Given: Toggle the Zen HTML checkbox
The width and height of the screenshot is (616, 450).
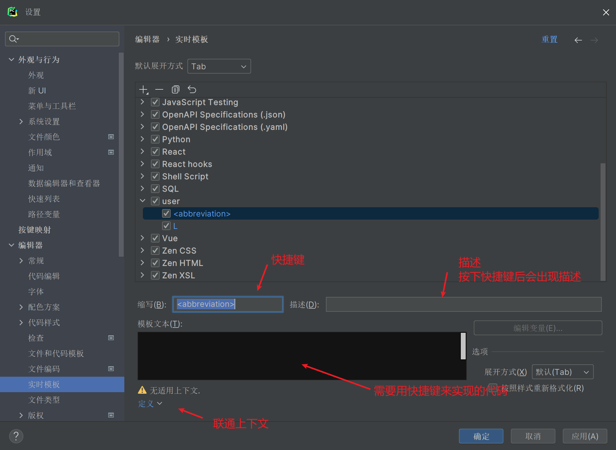Looking at the screenshot, I should [155, 263].
